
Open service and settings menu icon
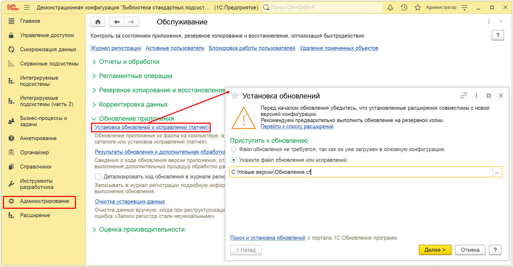coord(464,8)
